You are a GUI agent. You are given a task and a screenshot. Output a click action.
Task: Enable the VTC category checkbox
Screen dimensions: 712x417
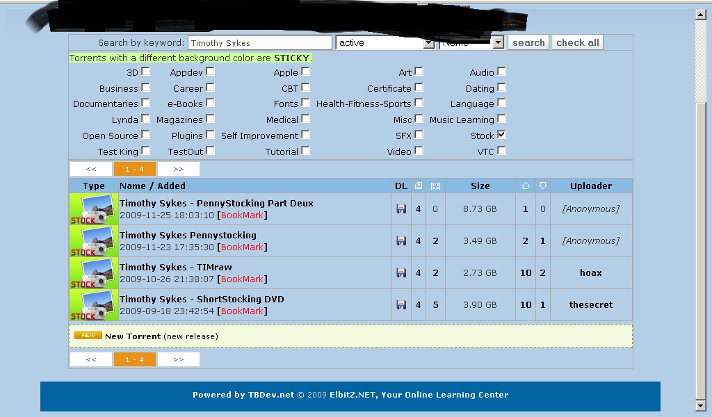coord(501,151)
